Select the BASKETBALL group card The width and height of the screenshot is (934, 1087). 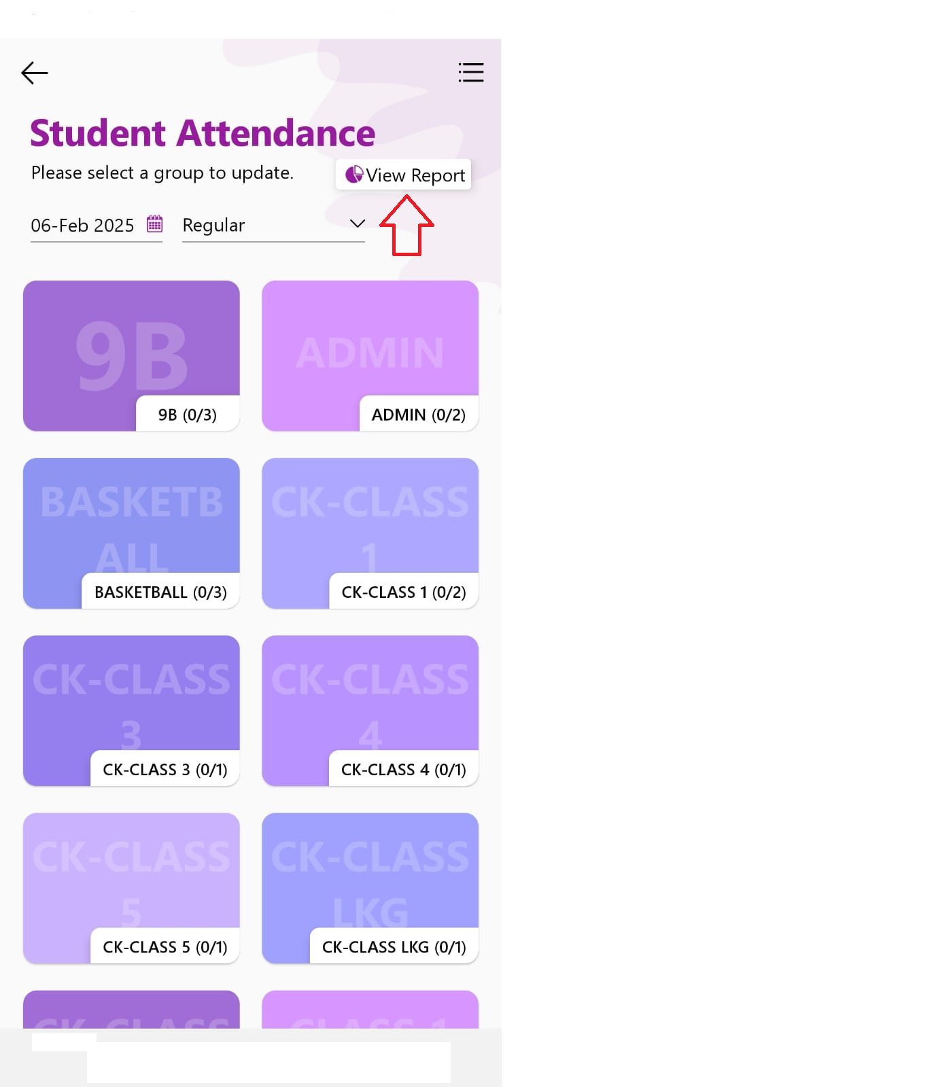[131, 533]
